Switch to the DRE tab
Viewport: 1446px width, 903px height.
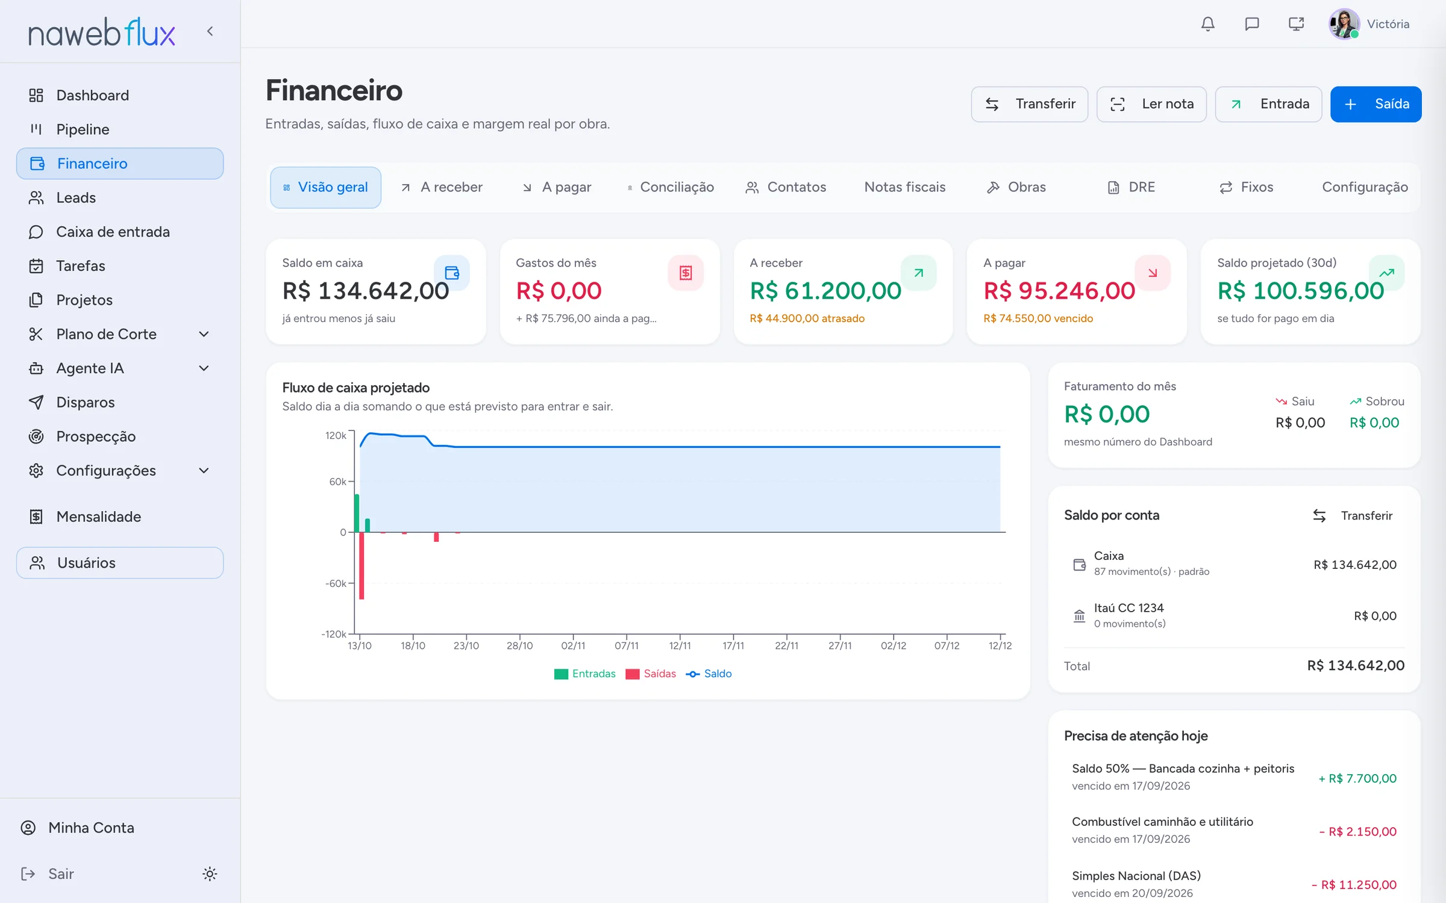(x=1131, y=187)
